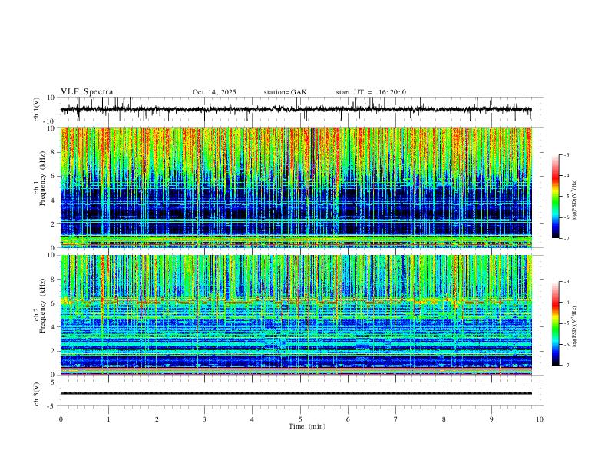This screenshot has width=608, height=470.
Task: Click the ch.3 voltage trace band
Action: pyautogui.click(x=296, y=393)
